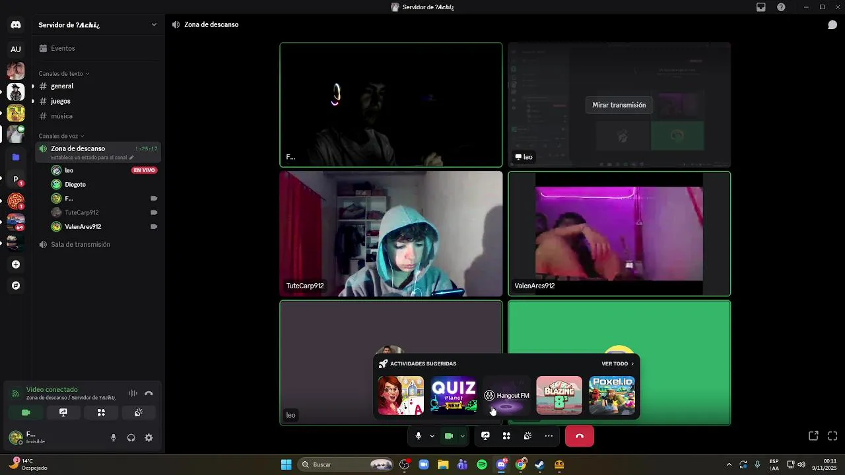
Task: Launch the Blazing 8s activity
Action: [x=559, y=395]
